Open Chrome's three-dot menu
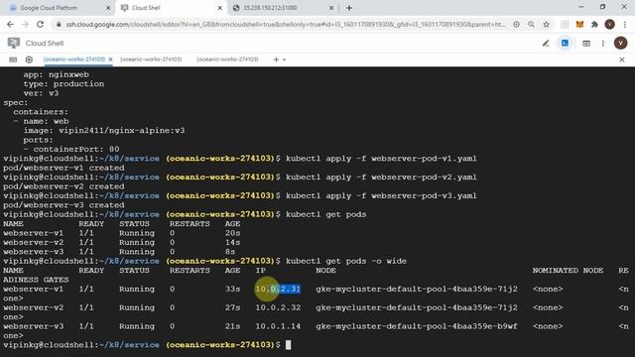The image size is (635, 357). coord(625,24)
